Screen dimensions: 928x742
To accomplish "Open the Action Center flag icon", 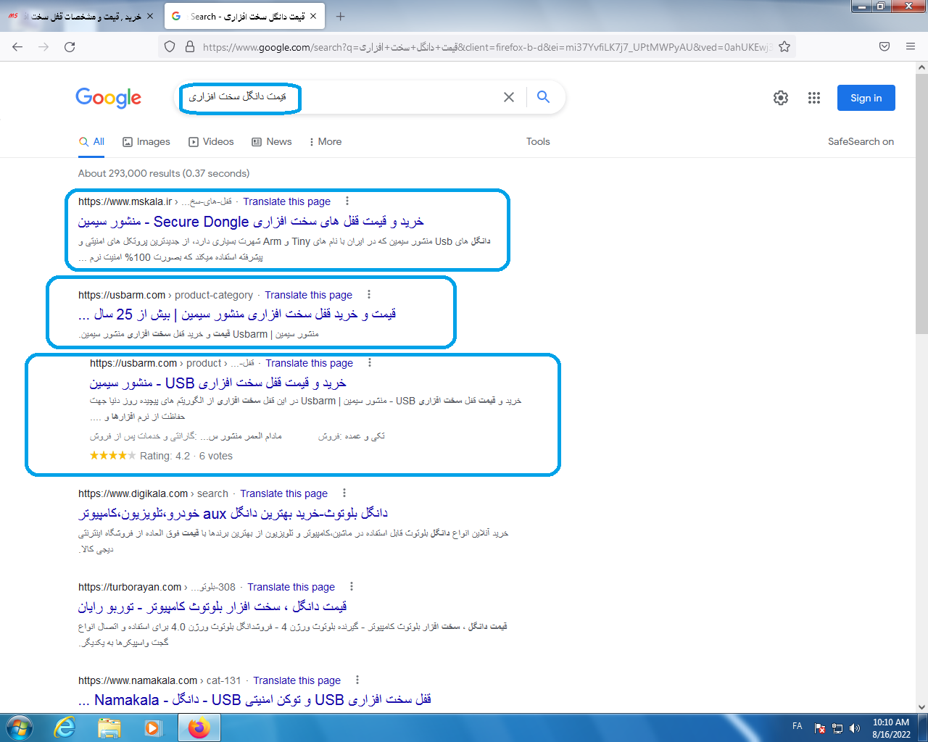I will (820, 728).
